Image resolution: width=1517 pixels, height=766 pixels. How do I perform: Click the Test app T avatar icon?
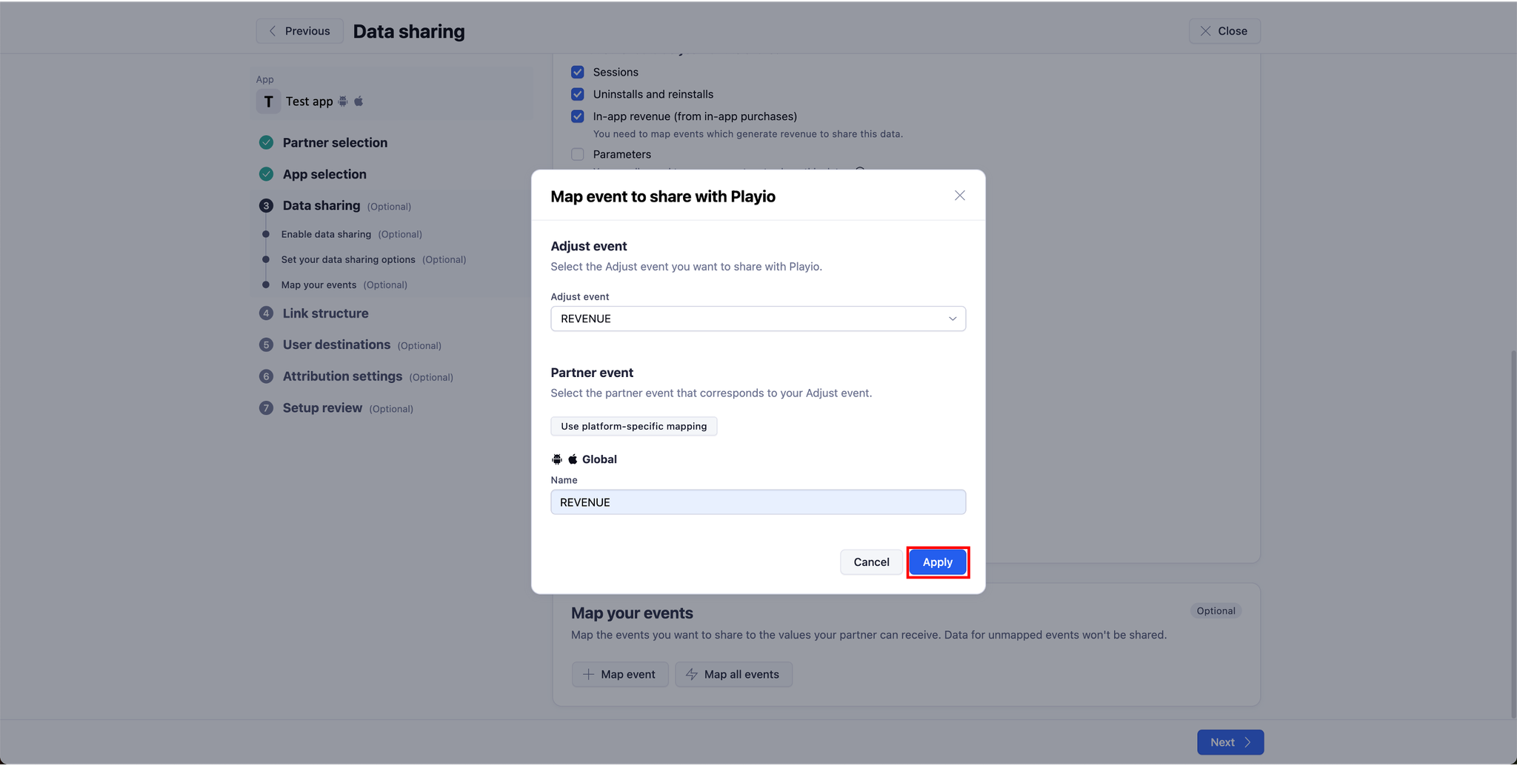point(268,101)
